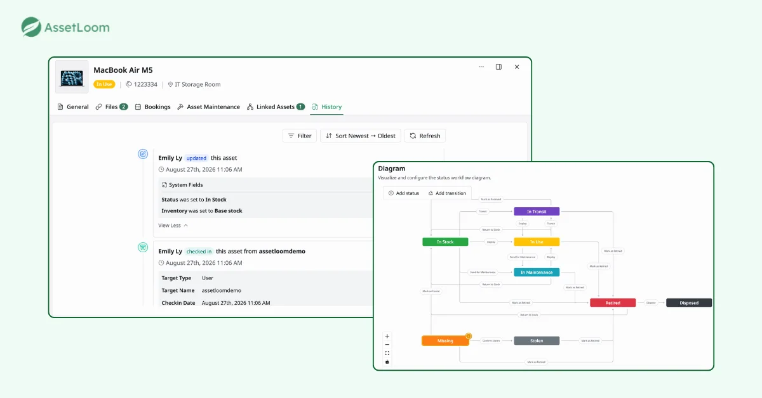Click the IT Storage Room location text

(x=198, y=84)
